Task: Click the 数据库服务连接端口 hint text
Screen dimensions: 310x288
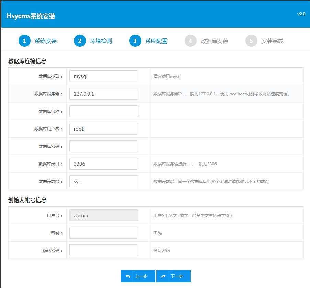Action: coord(185,164)
